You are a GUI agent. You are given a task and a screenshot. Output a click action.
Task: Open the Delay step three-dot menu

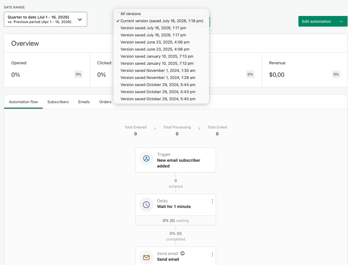coord(212,202)
